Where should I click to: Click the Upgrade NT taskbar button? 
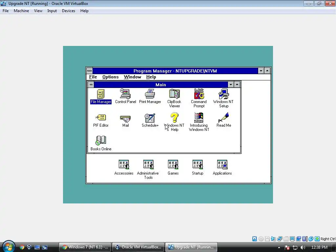(x=191, y=247)
